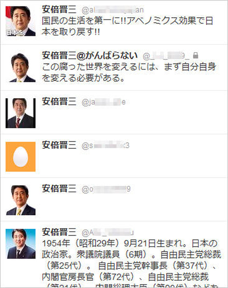
Task: Open the 安倍晋三 name in the third row
Action: click(x=59, y=101)
